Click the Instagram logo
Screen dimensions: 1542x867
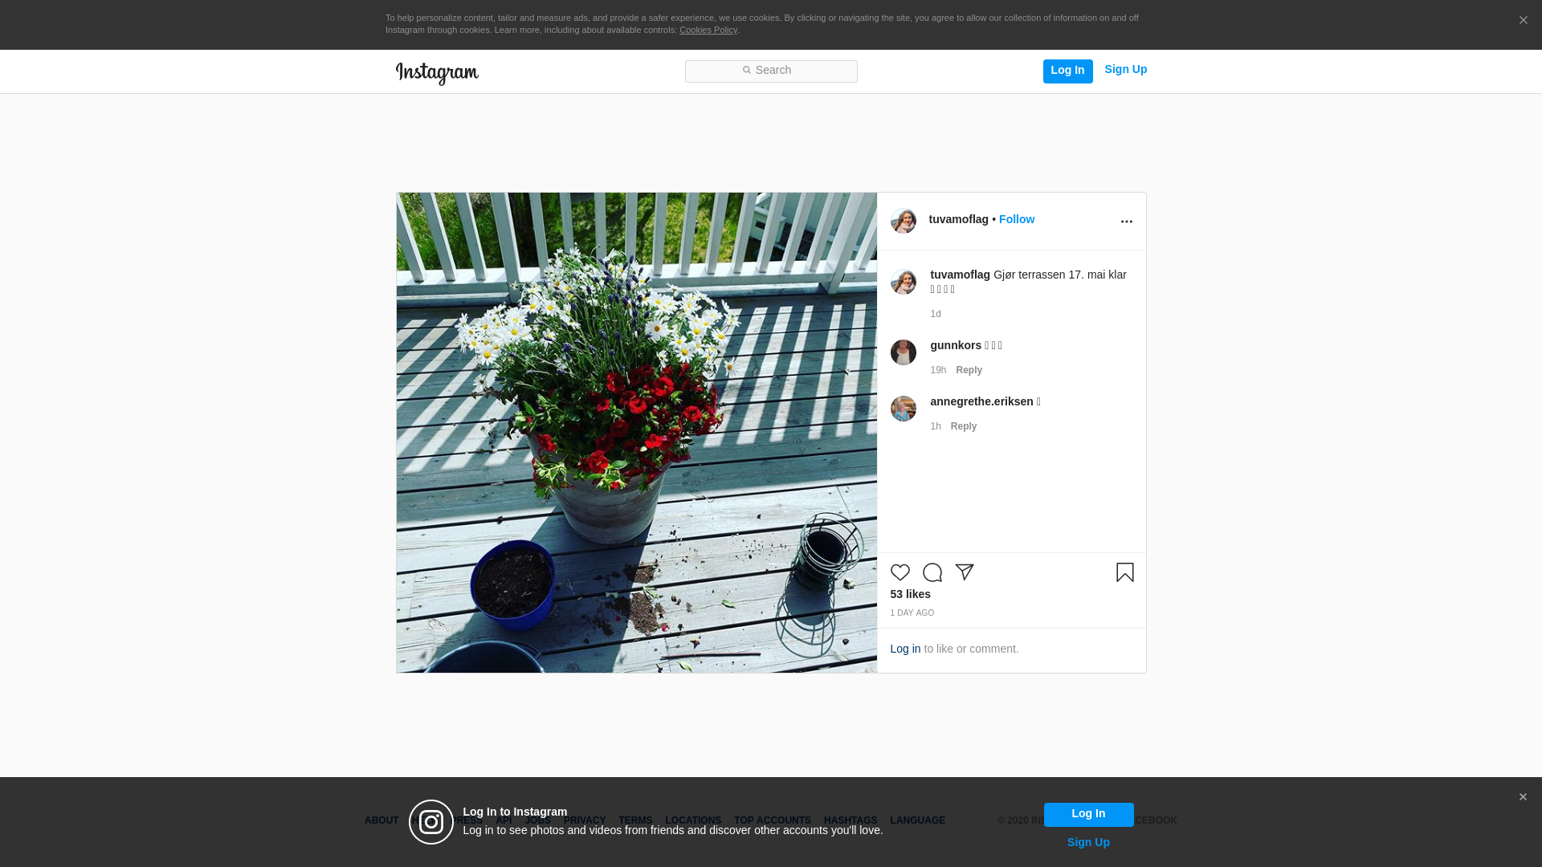pos(437,73)
